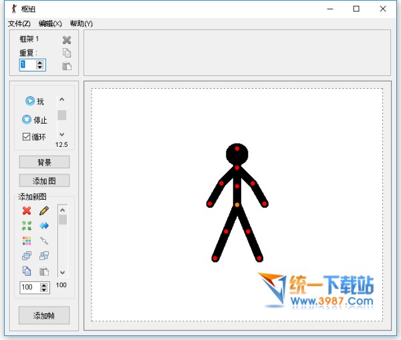Click the 玩 play button
401x340 pixels.
point(35,101)
